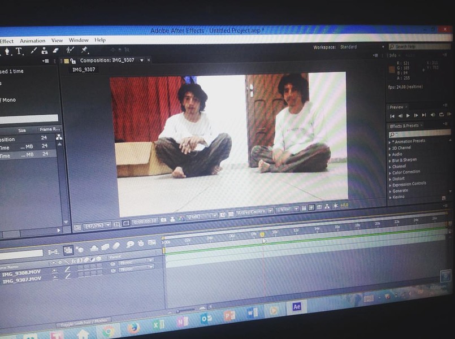Click the current time display 0:00:08:18

145,221
